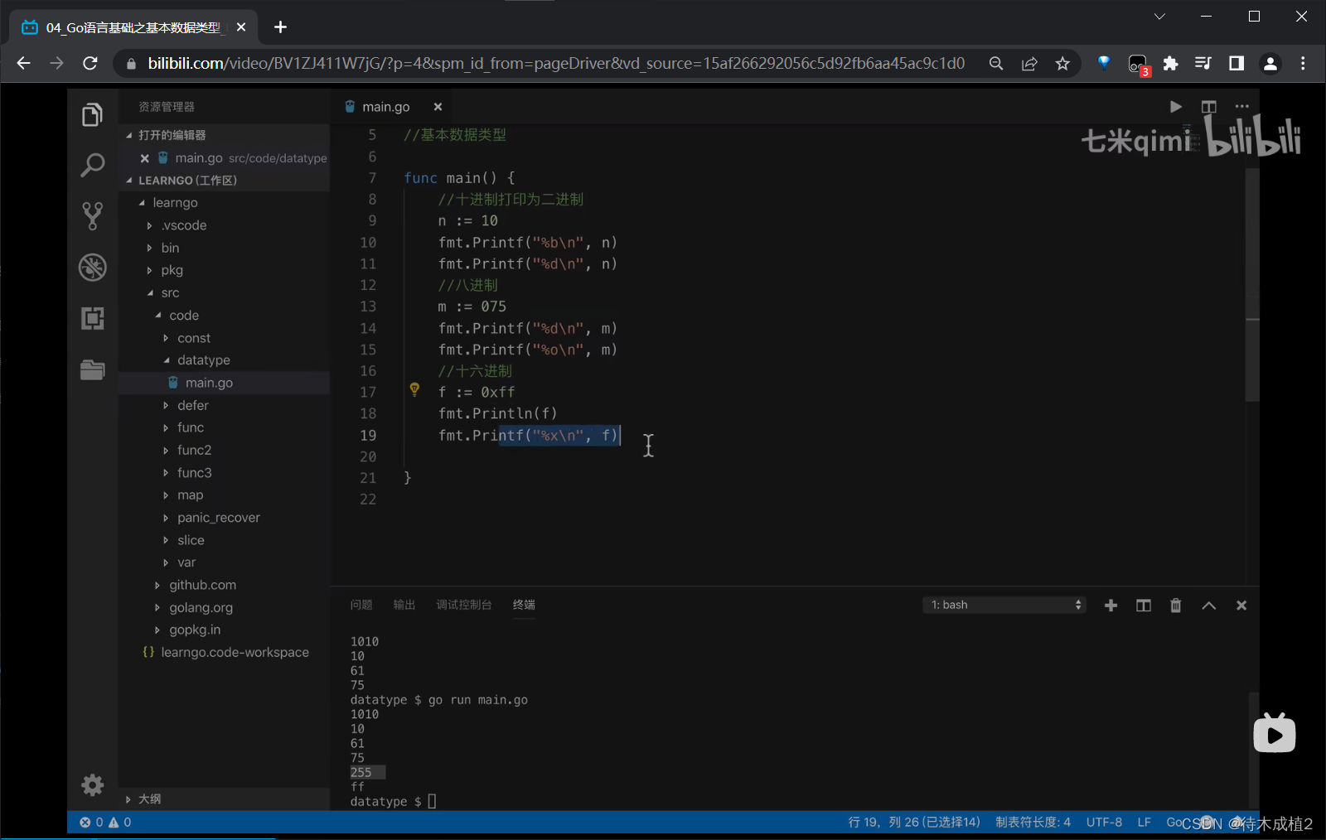Select the bilibili Go video browser tab
The height and width of the screenshot is (840, 1326).
coord(133,27)
